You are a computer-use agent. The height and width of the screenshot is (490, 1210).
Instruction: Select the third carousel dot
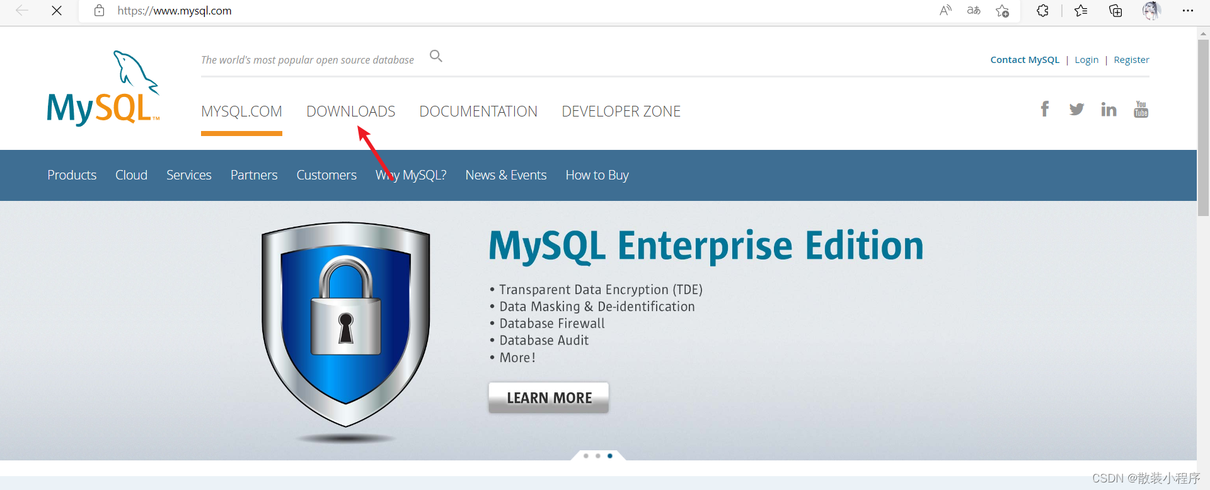(x=610, y=455)
